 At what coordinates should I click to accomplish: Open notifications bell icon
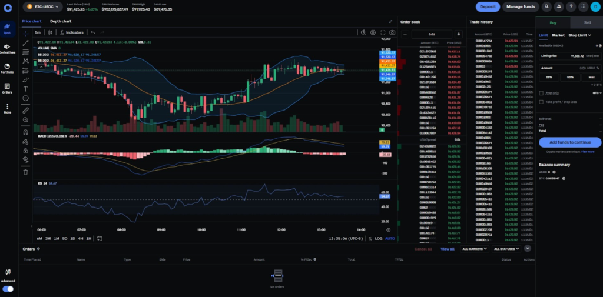tap(559, 6)
